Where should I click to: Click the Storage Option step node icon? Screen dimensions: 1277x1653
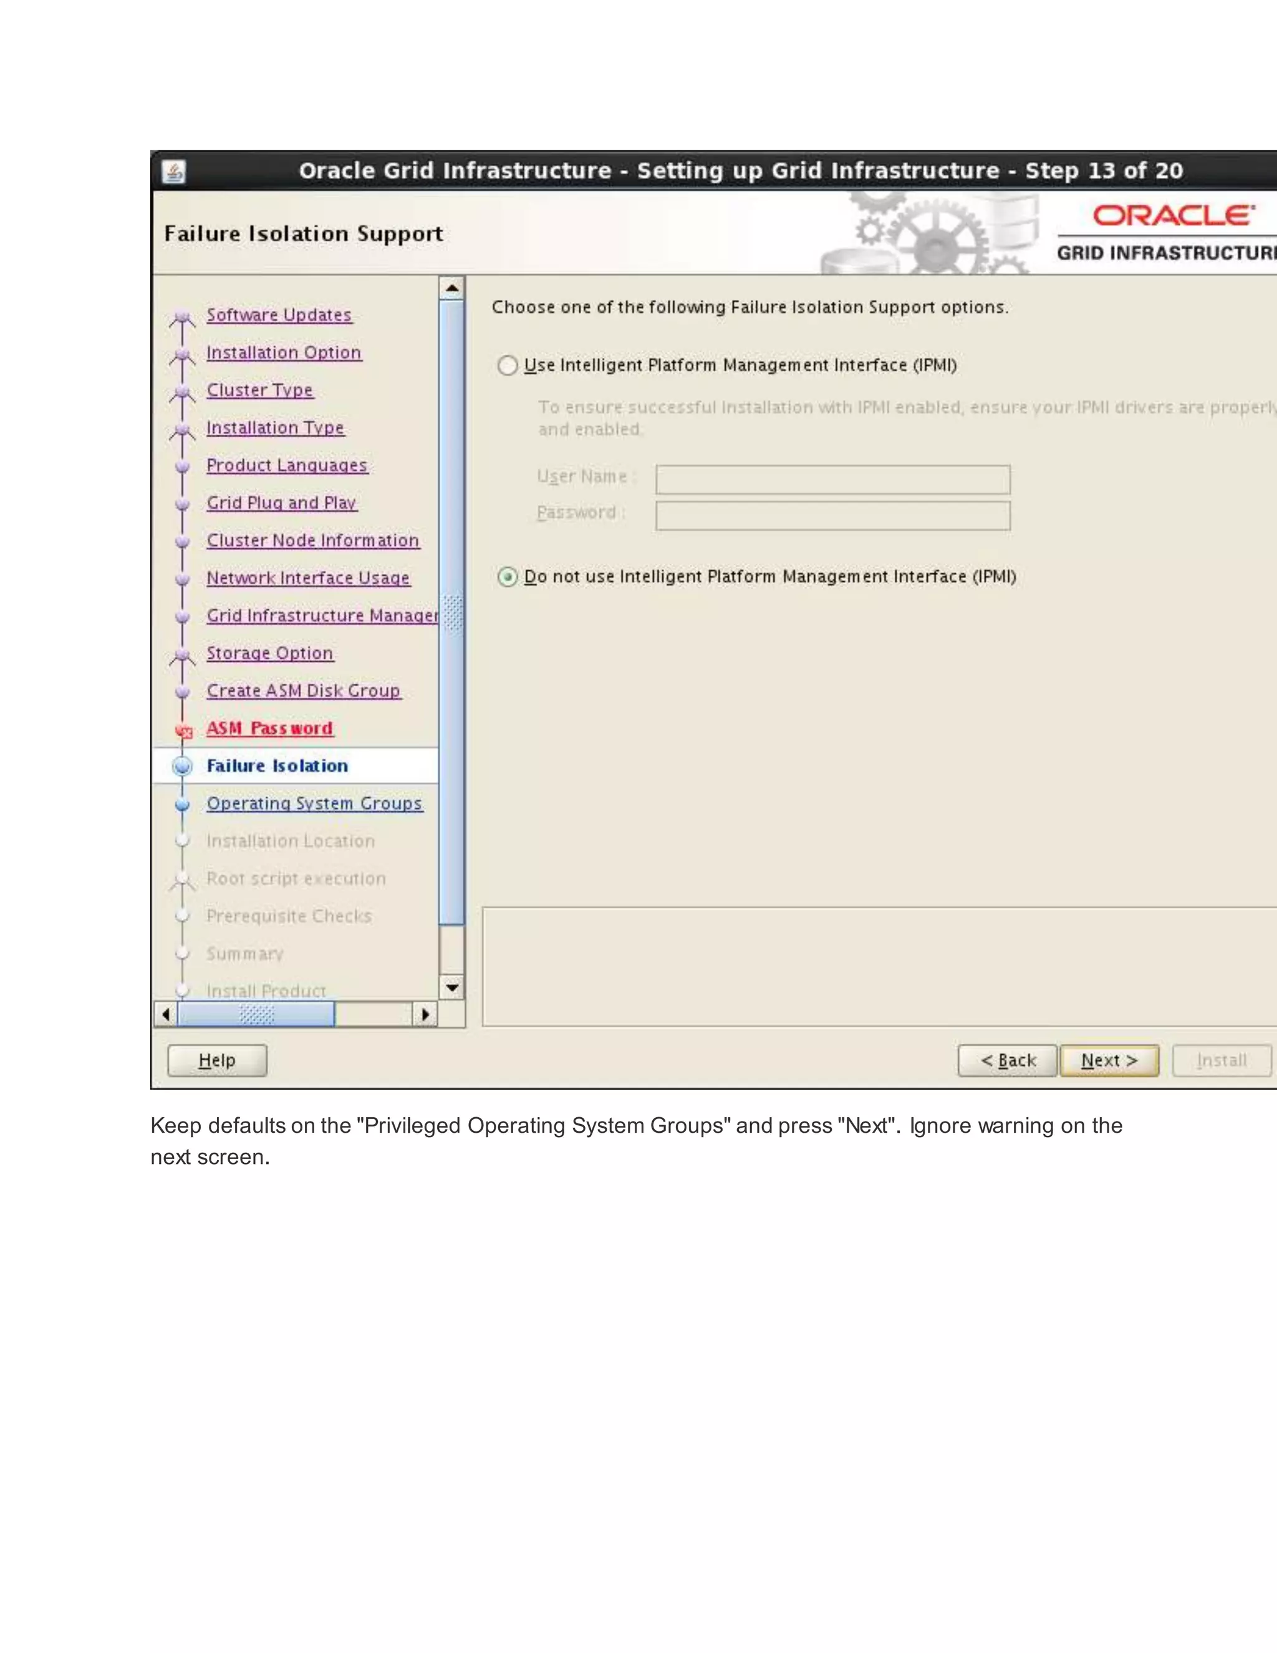[181, 656]
